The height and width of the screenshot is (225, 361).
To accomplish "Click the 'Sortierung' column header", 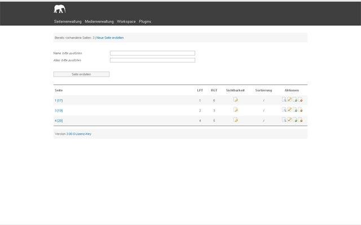I will click(263, 90).
